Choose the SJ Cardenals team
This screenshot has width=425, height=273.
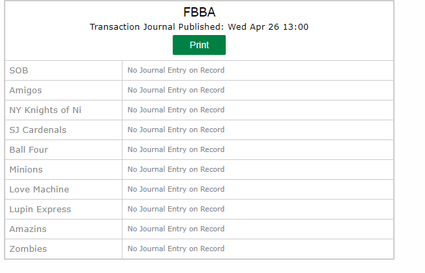click(38, 130)
